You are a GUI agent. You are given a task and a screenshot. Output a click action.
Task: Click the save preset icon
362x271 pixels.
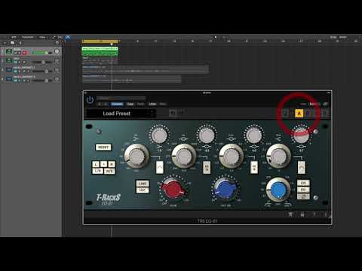(x=173, y=113)
